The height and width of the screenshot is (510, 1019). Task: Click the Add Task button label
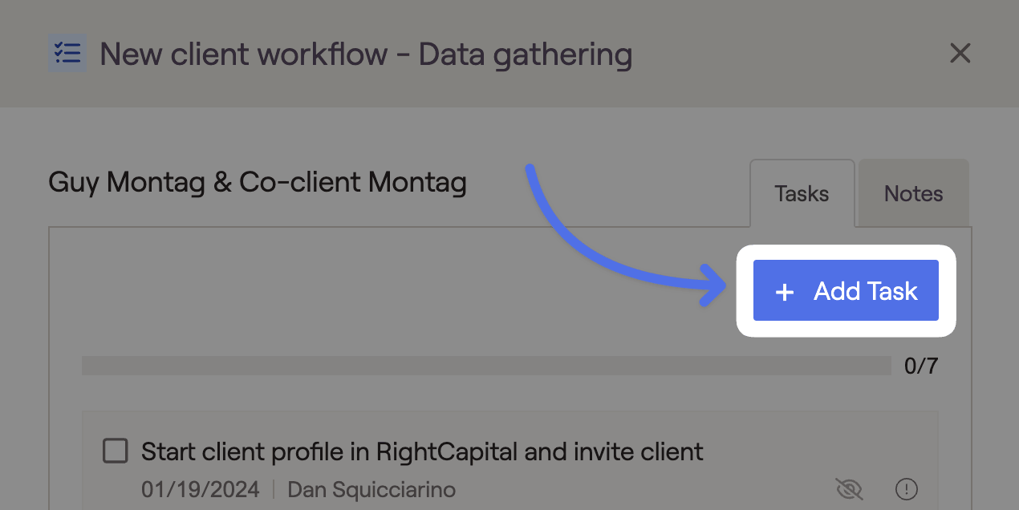[866, 291]
